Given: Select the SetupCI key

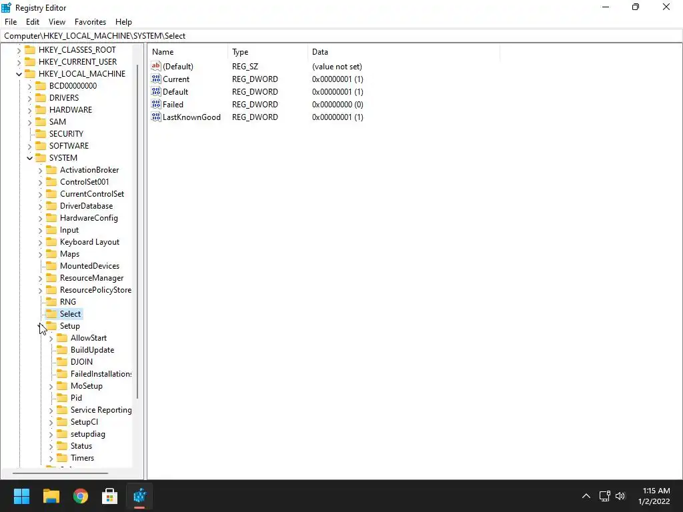Looking at the screenshot, I should [84, 422].
